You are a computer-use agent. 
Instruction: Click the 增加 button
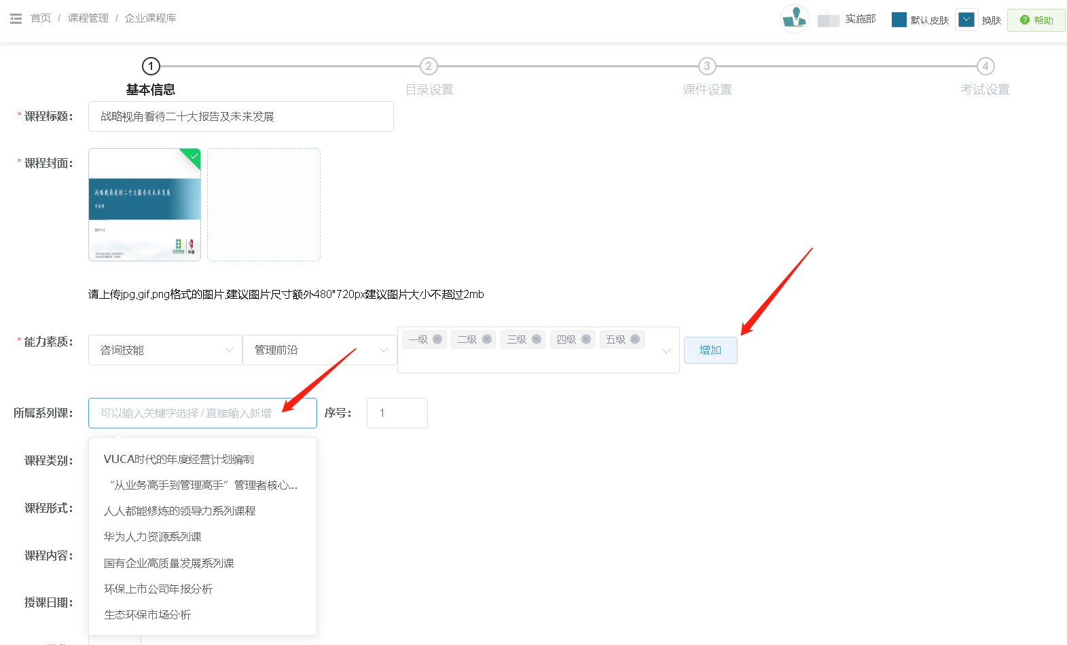point(710,350)
